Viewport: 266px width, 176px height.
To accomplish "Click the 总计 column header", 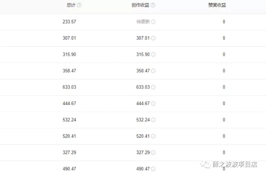I will click(71, 5).
